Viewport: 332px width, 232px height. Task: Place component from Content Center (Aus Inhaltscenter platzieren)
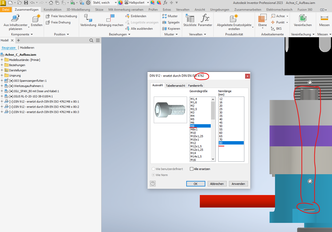[x=16, y=22]
